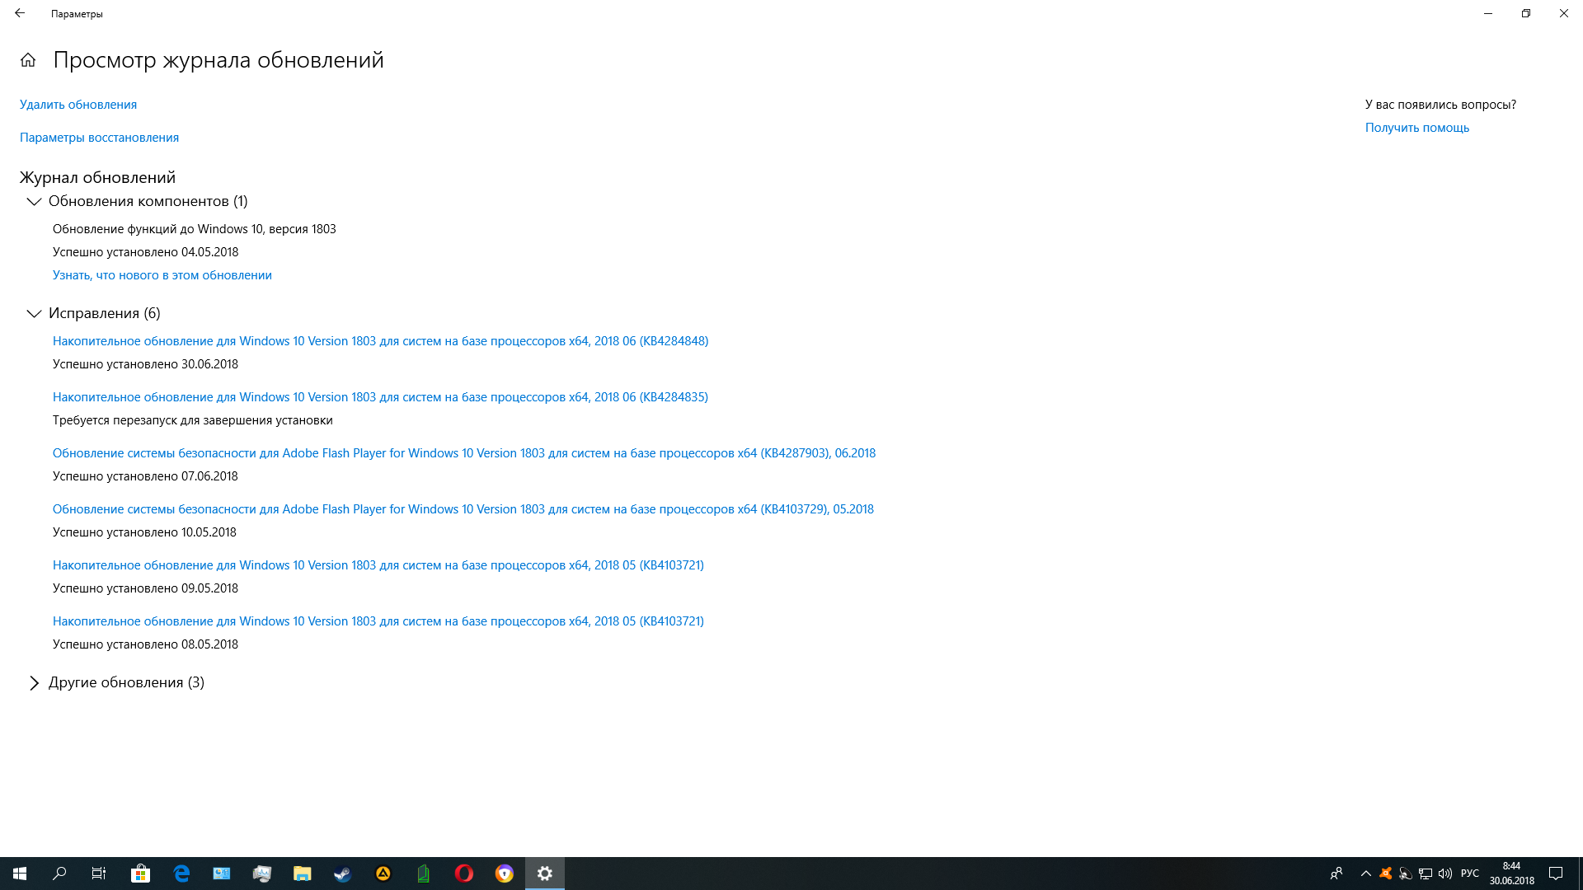Open the volume speaker icon
This screenshot has height=890, width=1583.
pos(1445,874)
